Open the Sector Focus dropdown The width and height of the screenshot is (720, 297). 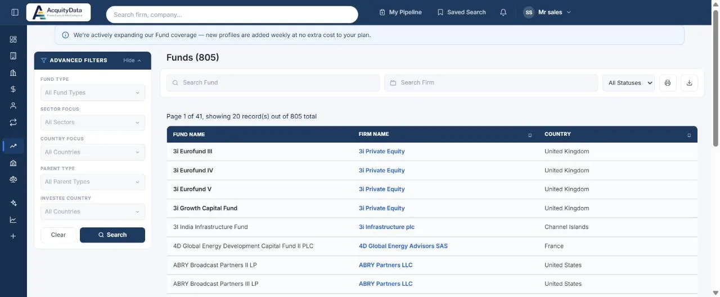tap(93, 122)
